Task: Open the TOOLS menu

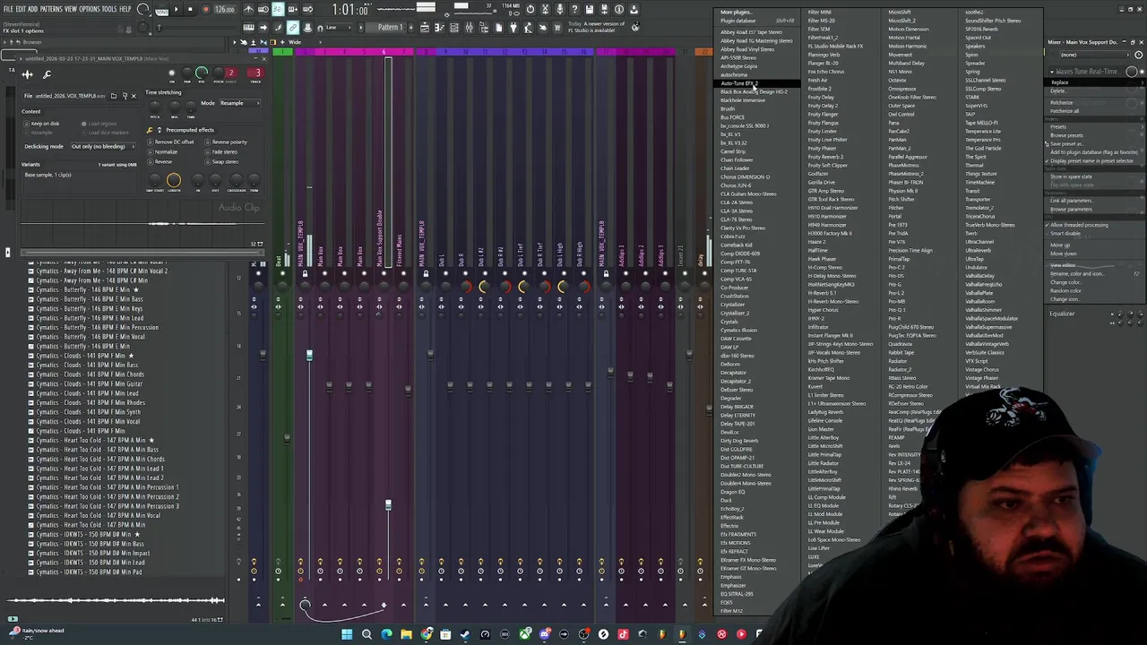Action: click(109, 9)
